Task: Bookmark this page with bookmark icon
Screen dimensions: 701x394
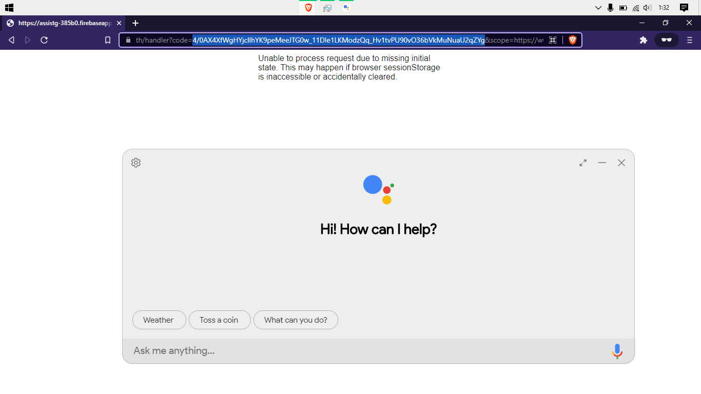Action: 108,40
